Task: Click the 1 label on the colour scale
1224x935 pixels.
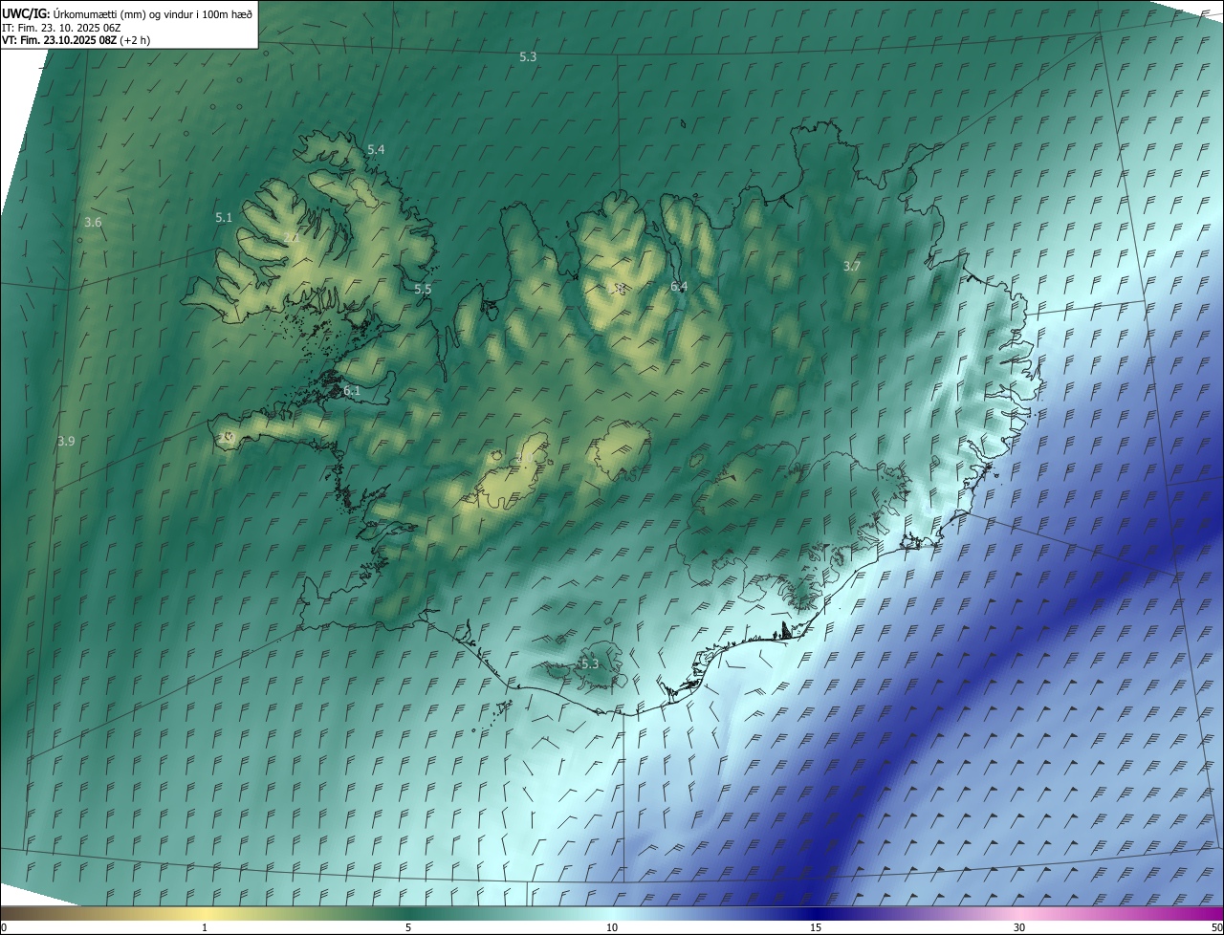Action: [205, 928]
